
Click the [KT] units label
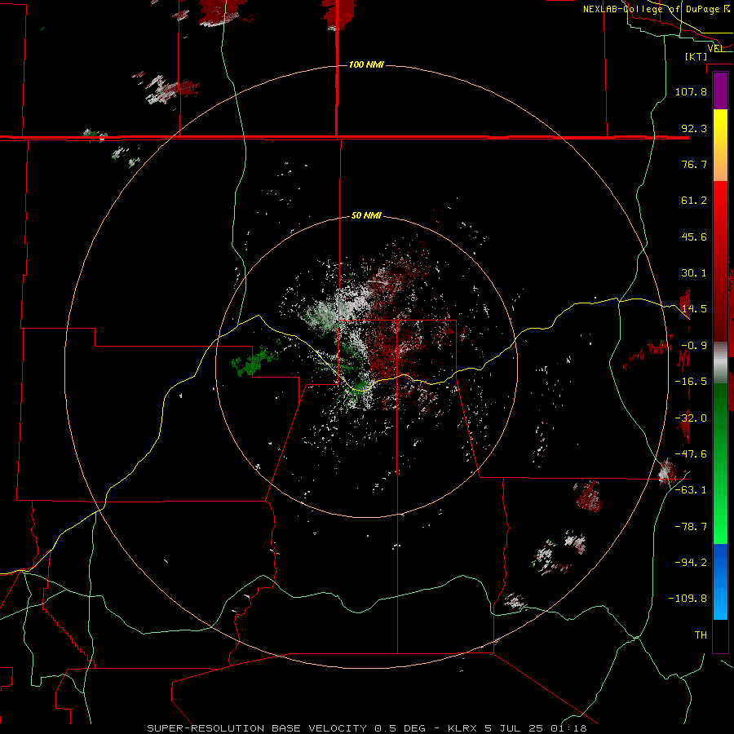pos(696,56)
